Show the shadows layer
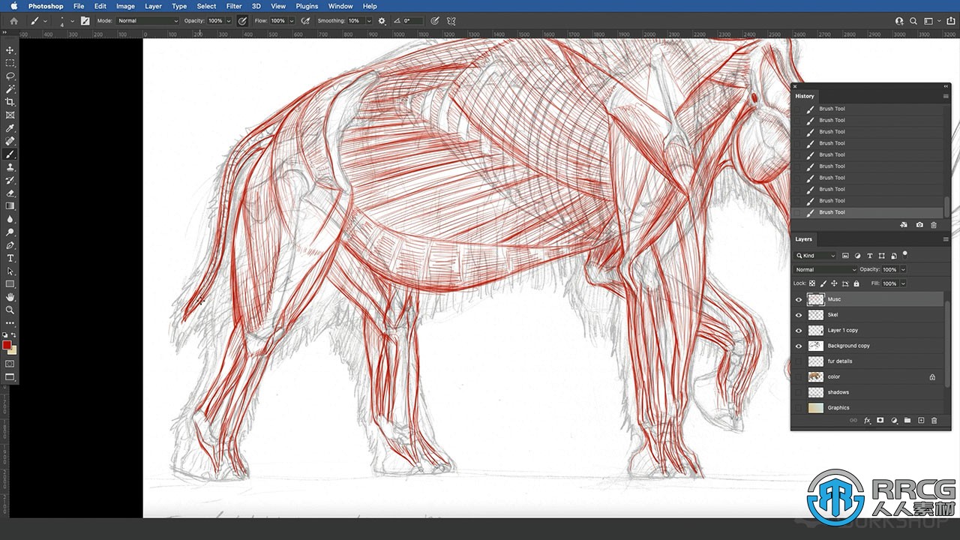The width and height of the screenshot is (960, 540). (x=799, y=392)
